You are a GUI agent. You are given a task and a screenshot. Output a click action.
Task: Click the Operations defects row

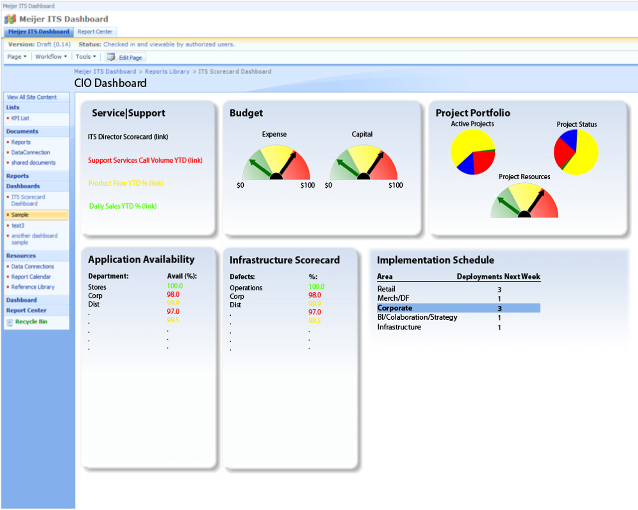coord(278,288)
